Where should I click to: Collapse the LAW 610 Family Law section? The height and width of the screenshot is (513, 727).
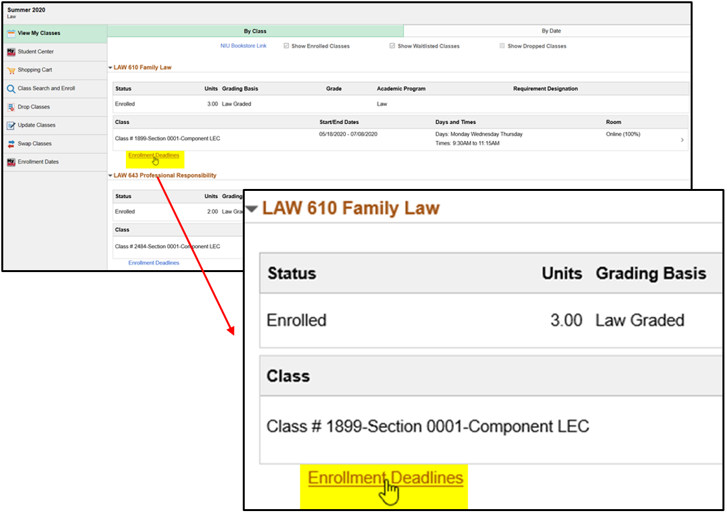(110, 68)
